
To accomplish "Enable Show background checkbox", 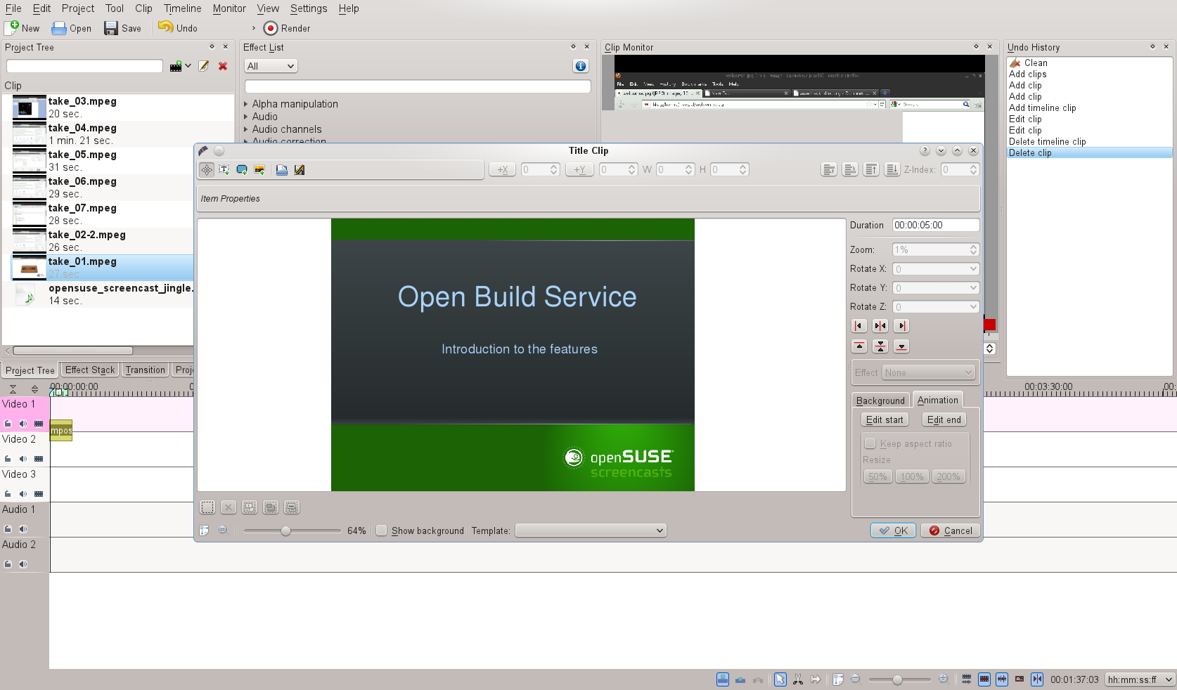I will (382, 531).
